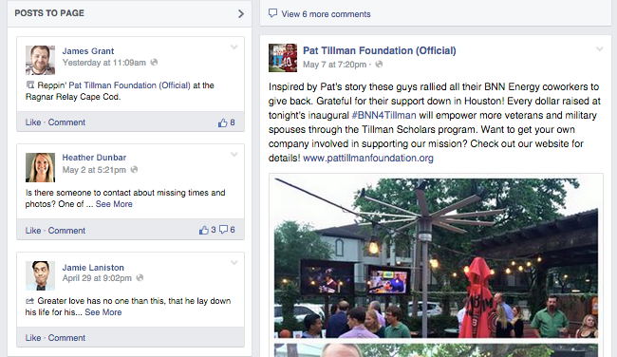Screen dimensions: 617x357
Task: Open Heather Dunbar's profile picture
Action: 40,167
